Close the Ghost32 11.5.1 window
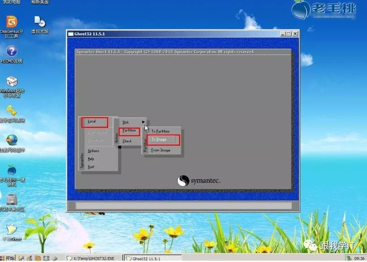367x262 pixels. (x=295, y=34)
